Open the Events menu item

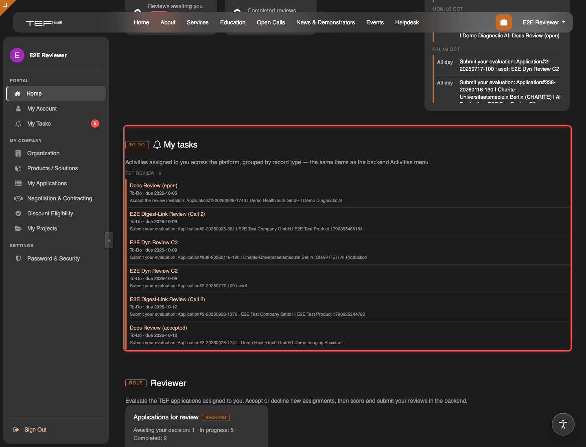375,22
